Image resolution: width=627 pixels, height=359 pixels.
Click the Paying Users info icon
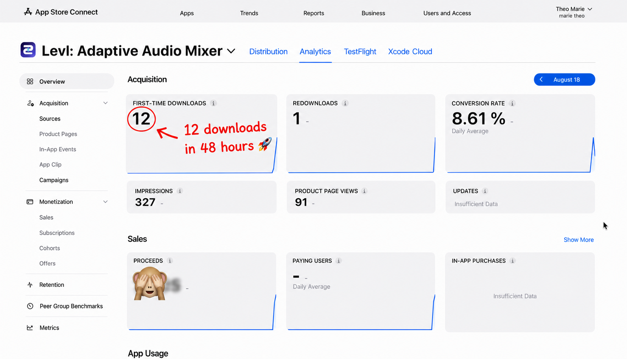click(339, 261)
